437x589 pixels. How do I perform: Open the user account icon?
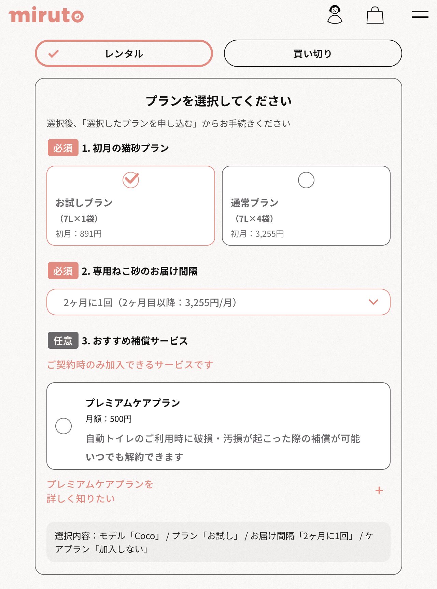click(x=335, y=14)
